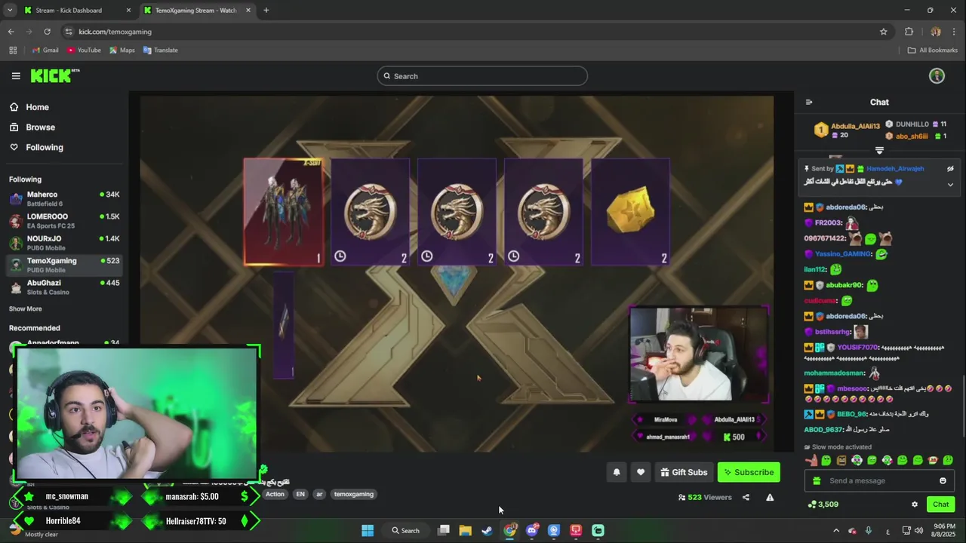Click Show More under Following
Viewport: 966px width, 543px height.
pos(26,308)
